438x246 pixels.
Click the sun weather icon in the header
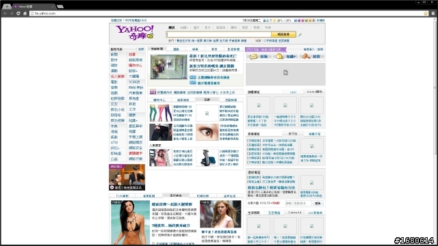tap(274, 20)
